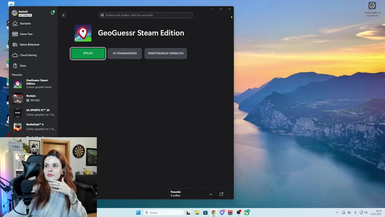Click the volume speaker icon in tray
Viewport: 385px width, 217px height.
tap(366, 212)
